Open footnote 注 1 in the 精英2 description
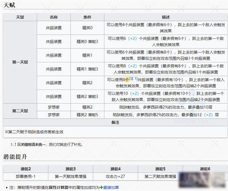228x191 pixels. (x=133, y=79)
